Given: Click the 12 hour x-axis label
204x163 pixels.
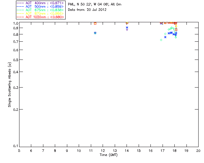Looking at the screenshot, I should coord(103,151).
